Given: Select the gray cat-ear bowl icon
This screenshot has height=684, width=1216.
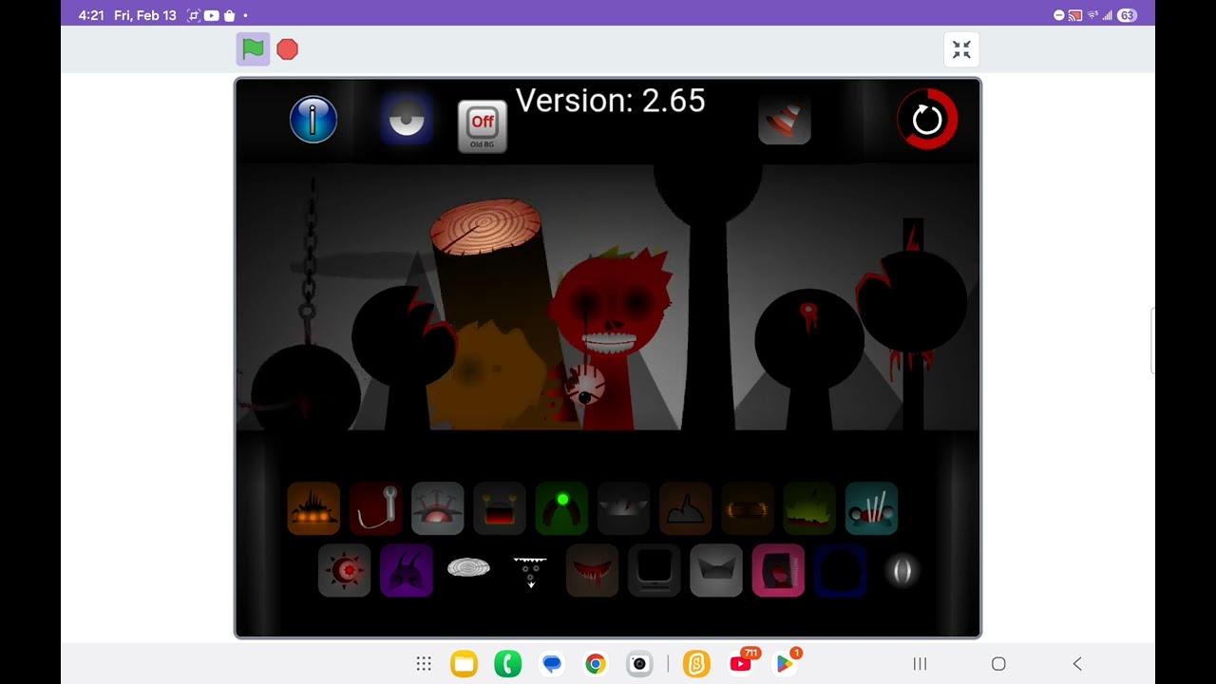Looking at the screenshot, I should [x=715, y=570].
